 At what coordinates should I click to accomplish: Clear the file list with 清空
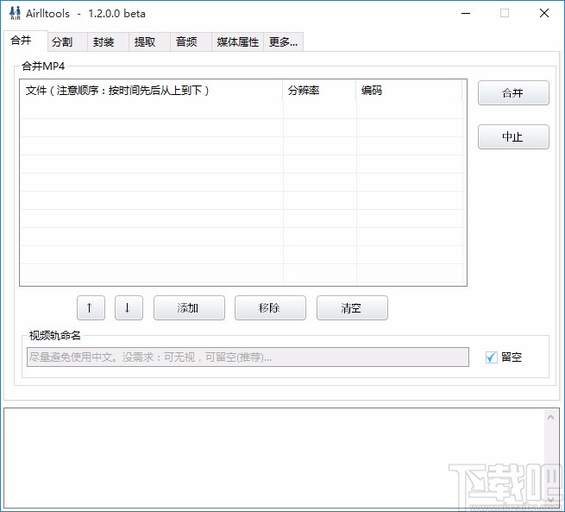[352, 308]
